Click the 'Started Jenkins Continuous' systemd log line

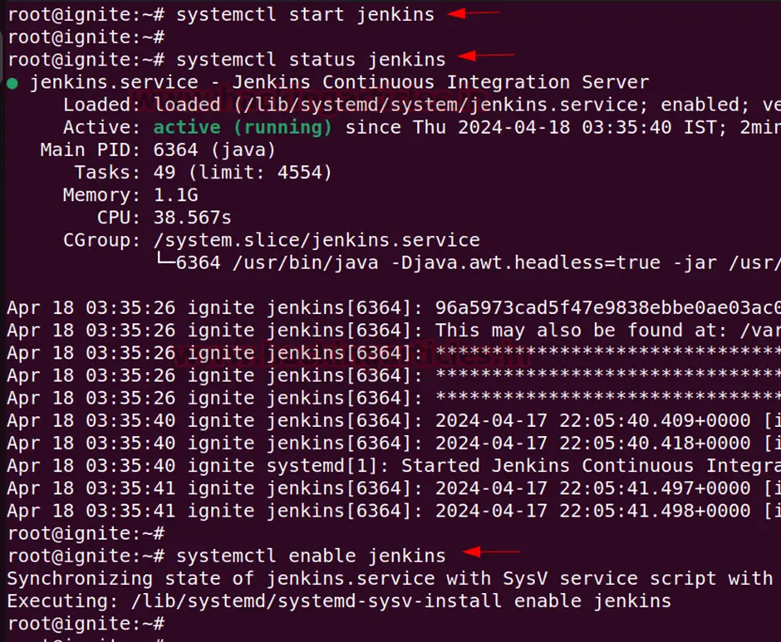point(394,466)
